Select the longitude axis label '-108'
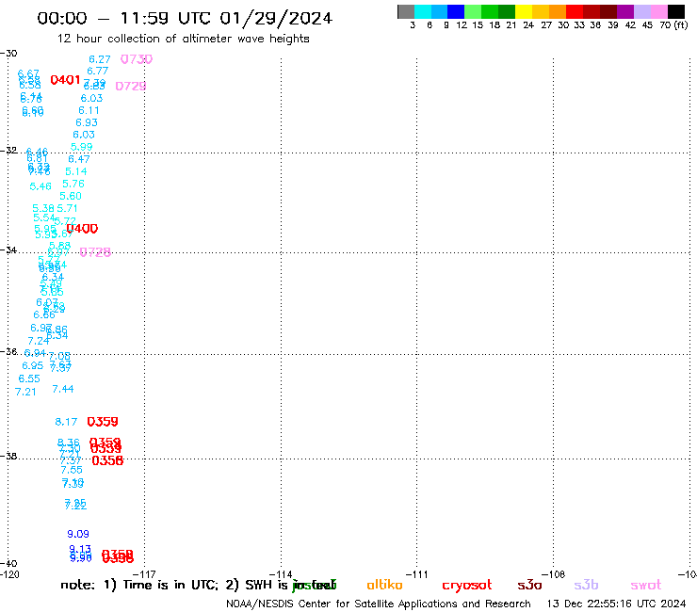The width and height of the screenshot is (697, 612). tap(554, 574)
